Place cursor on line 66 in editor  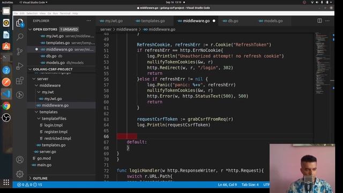(214, 137)
